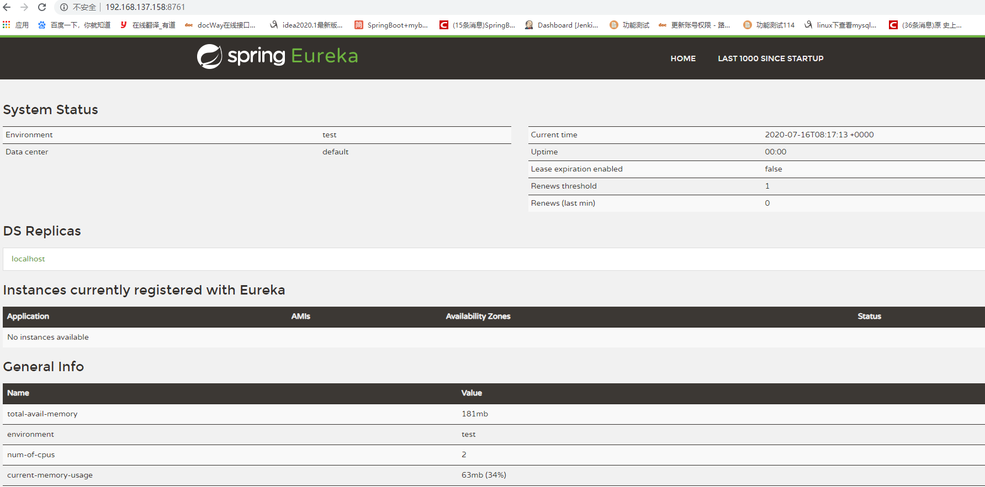985x487 pixels.
Task: Click the spring Eureka brand text
Action: pos(293,56)
